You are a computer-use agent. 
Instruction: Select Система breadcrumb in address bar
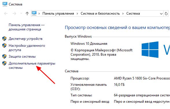point(133,13)
